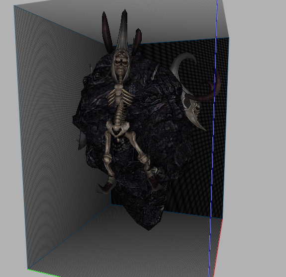Click the leftmost dark horn above the skull
Screen dimensions: 286x277
pyautogui.click(x=107, y=32)
